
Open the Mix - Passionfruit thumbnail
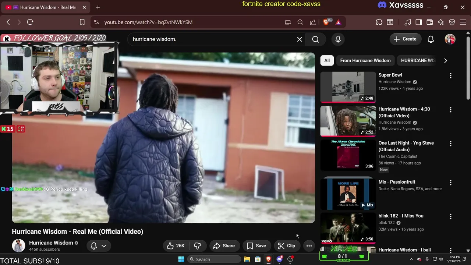click(348, 194)
